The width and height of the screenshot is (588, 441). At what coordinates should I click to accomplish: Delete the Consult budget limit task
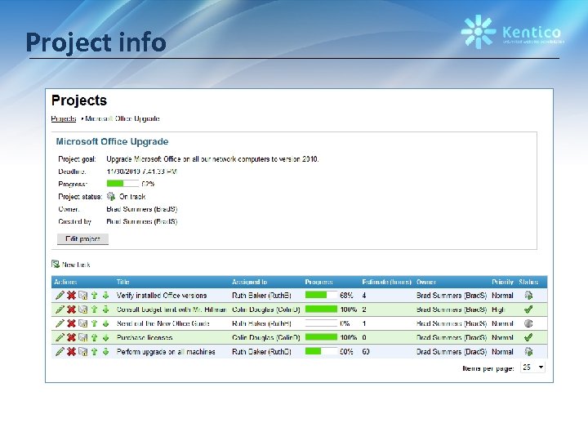tap(71, 310)
